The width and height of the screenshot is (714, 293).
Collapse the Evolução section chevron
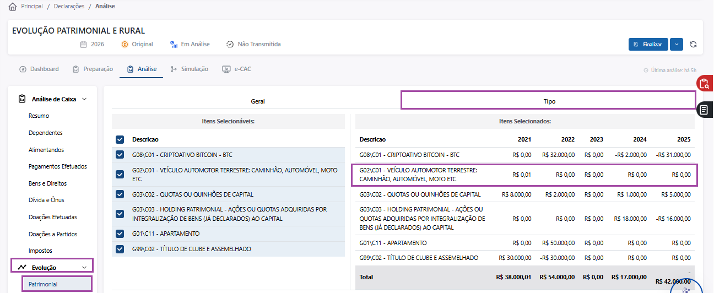pos(84,267)
